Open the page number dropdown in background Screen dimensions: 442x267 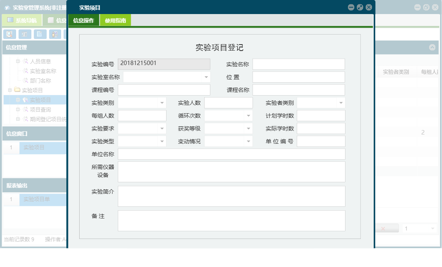[x=432, y=228]
